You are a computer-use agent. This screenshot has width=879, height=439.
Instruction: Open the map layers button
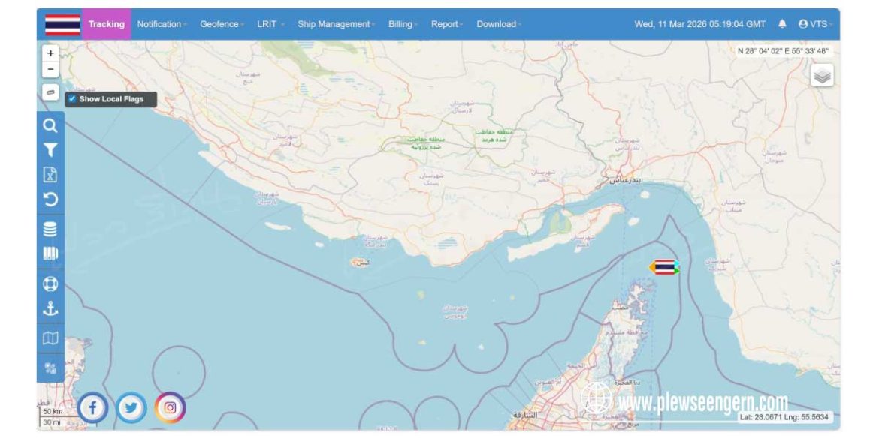[x=822, y=76]
